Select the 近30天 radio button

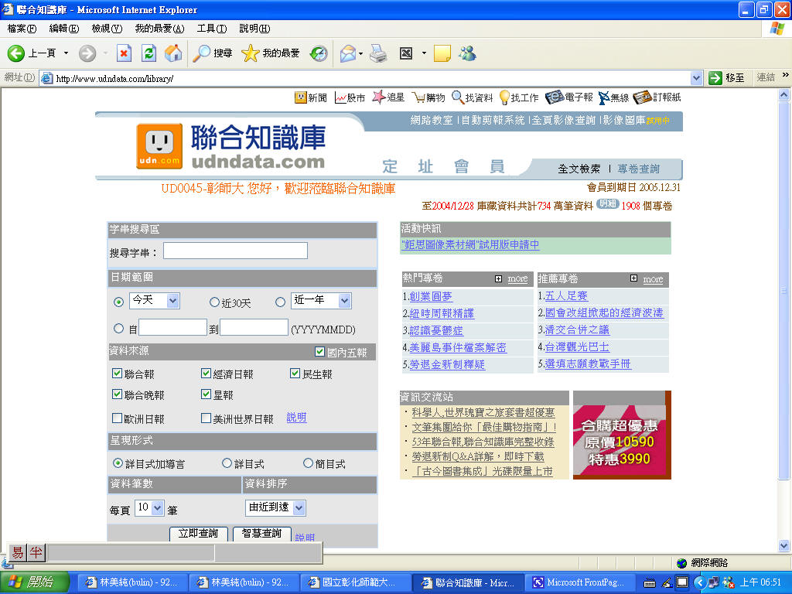click(215, 302)
